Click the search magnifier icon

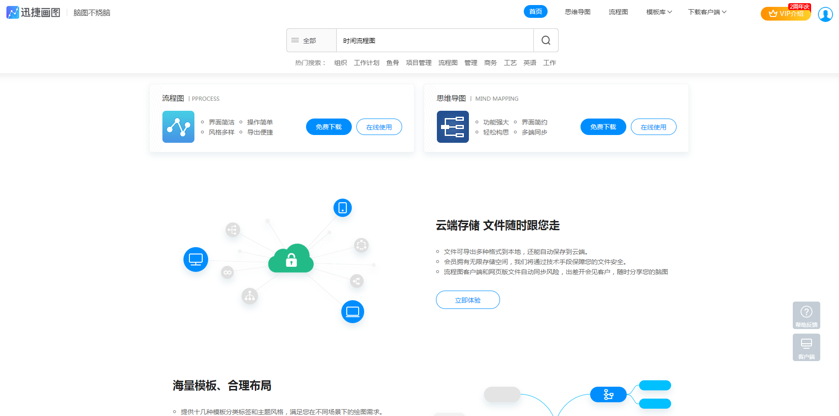[x=545, y=40]
